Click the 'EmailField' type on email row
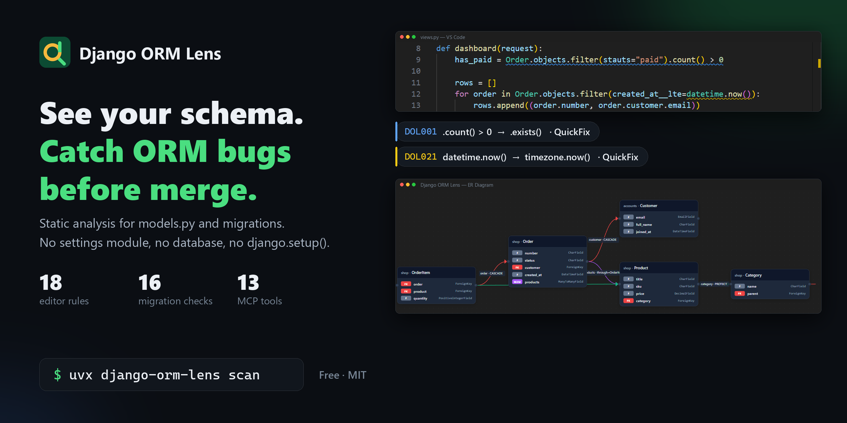This screenshot has width=847, height=423. click(686, 217)
